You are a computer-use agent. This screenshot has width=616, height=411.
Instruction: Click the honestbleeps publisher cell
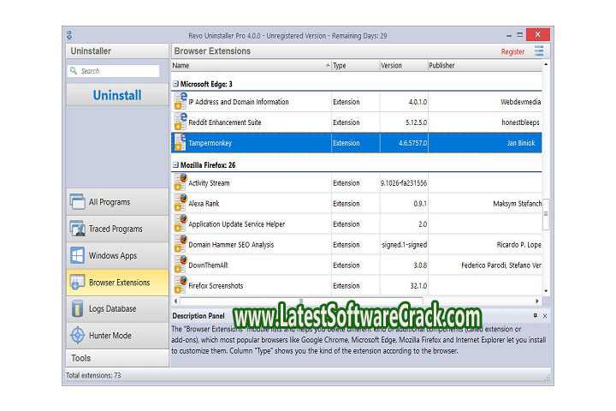[485, 122]
